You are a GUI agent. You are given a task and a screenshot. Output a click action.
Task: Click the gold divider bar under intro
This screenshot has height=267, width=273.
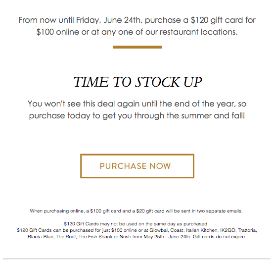point(137,47)
